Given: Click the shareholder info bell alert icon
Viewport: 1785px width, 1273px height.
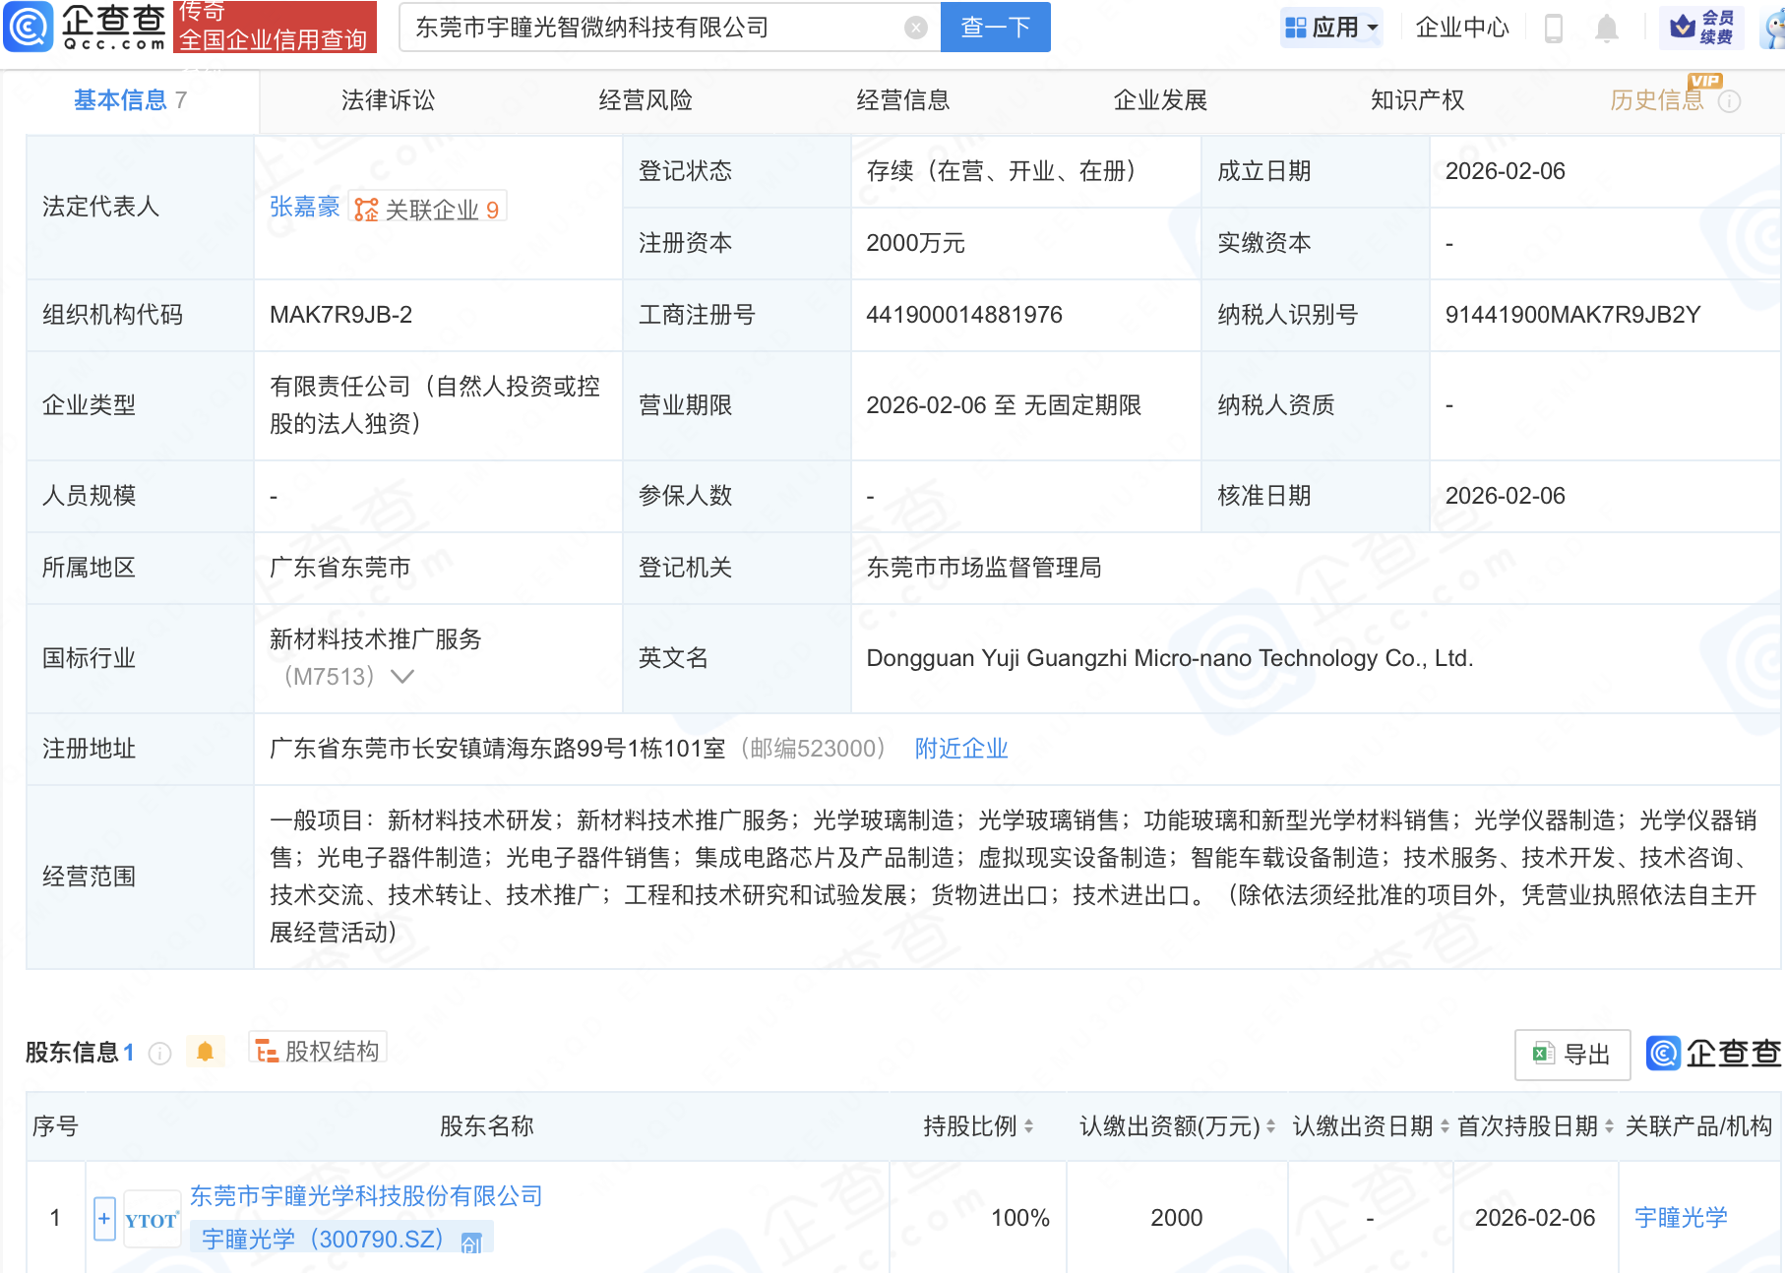Looking at the screenshot, I should pyautogui.click(x=205, y=1052).
